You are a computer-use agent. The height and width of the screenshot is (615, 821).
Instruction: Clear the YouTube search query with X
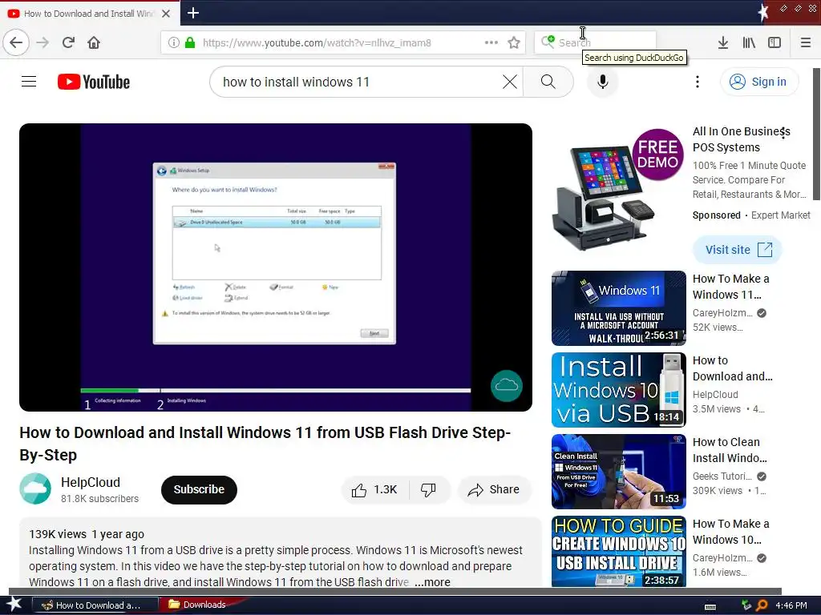(x=509, y=82)
